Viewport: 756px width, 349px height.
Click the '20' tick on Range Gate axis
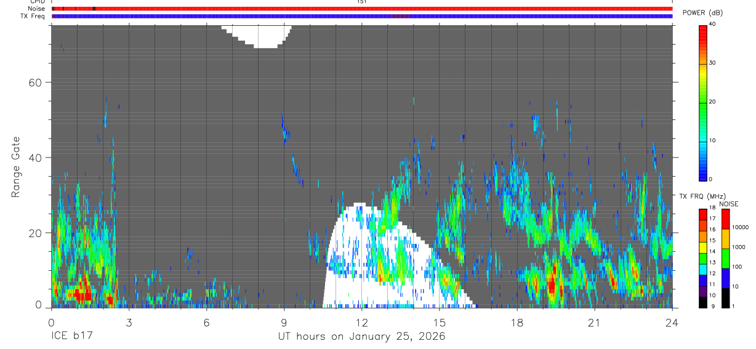[34, 233]
